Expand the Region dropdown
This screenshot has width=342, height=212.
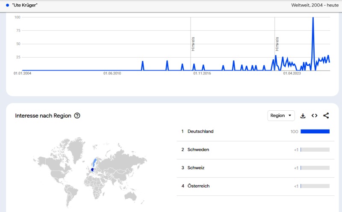[x=281, y=115]
